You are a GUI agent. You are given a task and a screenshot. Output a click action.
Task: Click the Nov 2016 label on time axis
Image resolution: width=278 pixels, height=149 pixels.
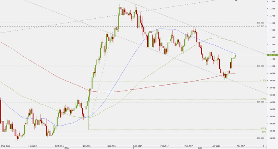[87, 146]
